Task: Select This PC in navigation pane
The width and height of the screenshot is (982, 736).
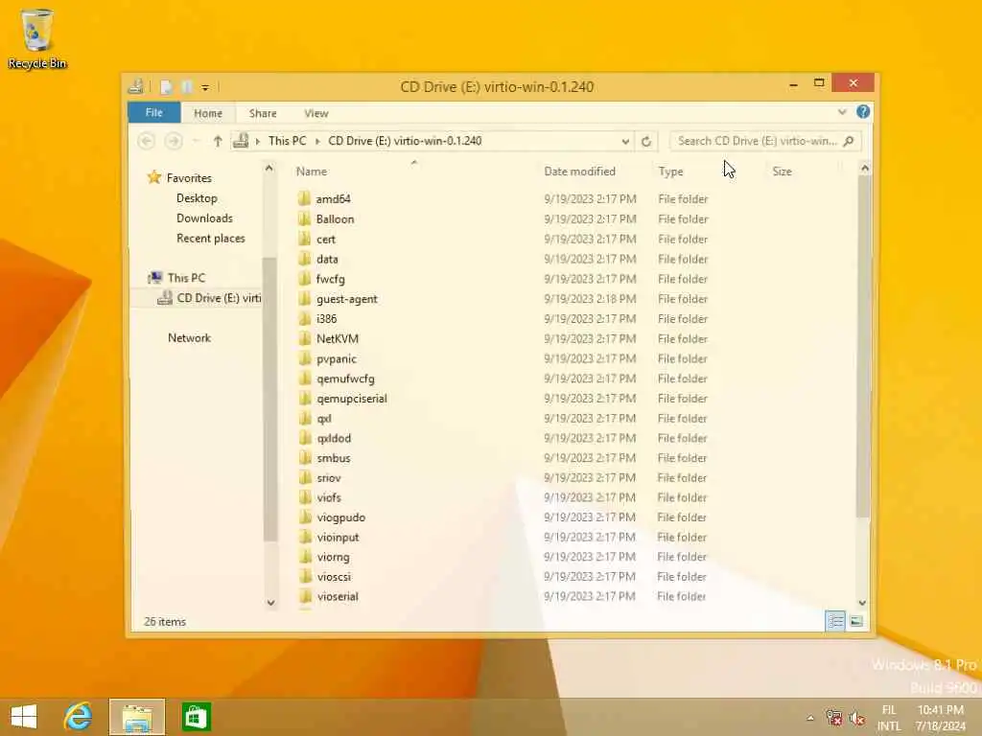Action: (x=186, y=278)
